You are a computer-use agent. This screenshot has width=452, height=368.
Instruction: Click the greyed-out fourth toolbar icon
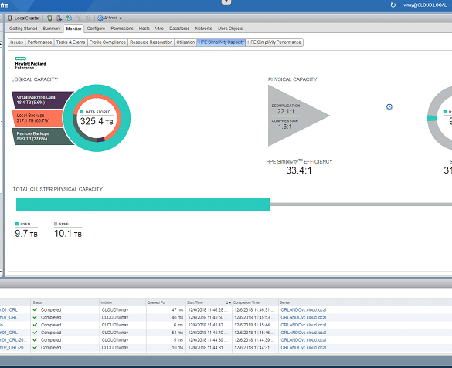[78, 18]
